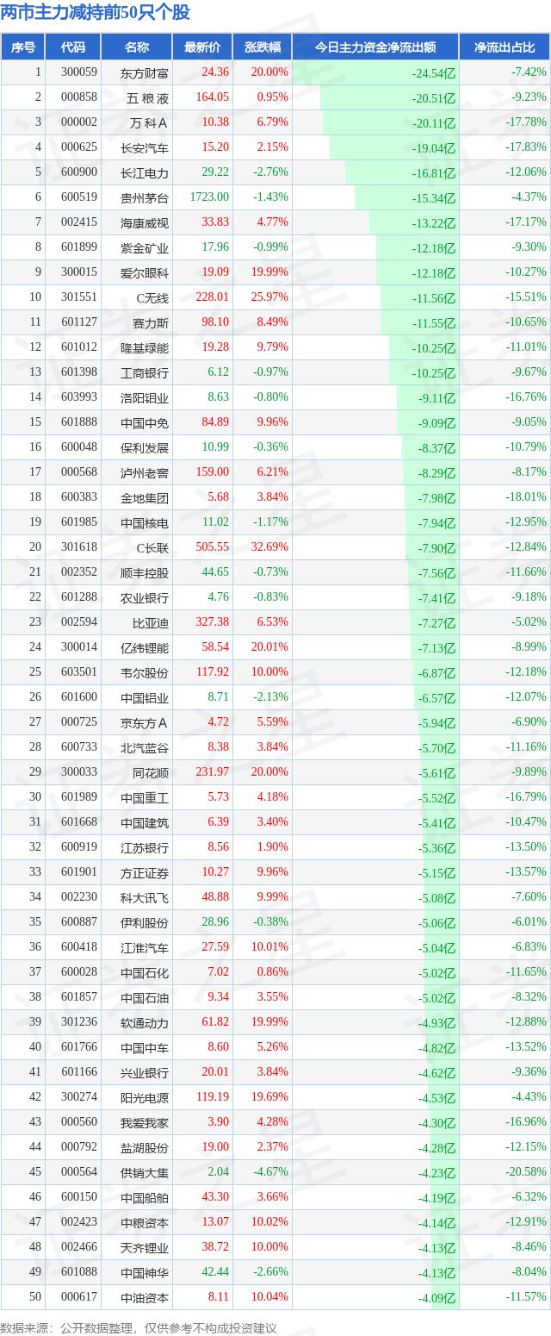
Task: Select the stock name 方正证券
Action: pyautogui.click(x=145, y=872)
